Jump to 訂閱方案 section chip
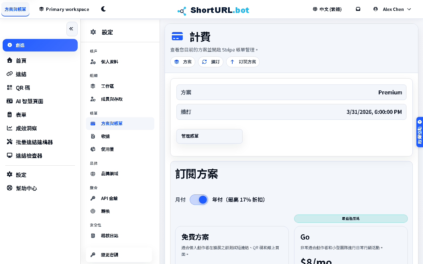This screenshot has width=423, height=264. click(x=243, y=62)
